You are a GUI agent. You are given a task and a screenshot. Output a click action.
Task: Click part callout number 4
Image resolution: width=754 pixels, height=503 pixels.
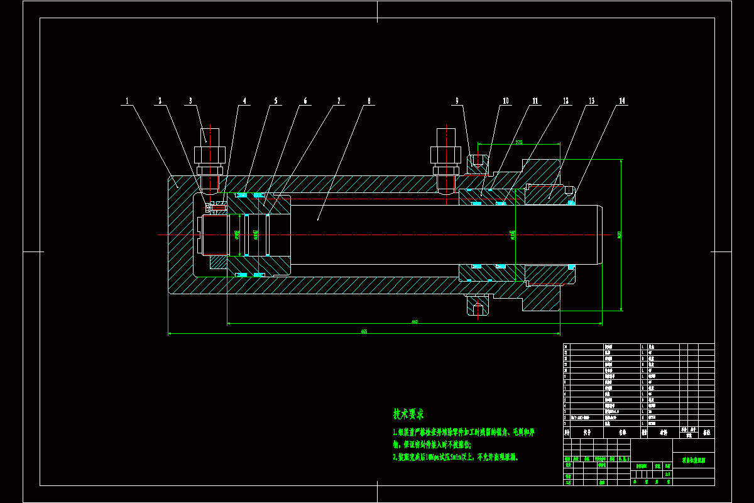(x=245, y=101)
